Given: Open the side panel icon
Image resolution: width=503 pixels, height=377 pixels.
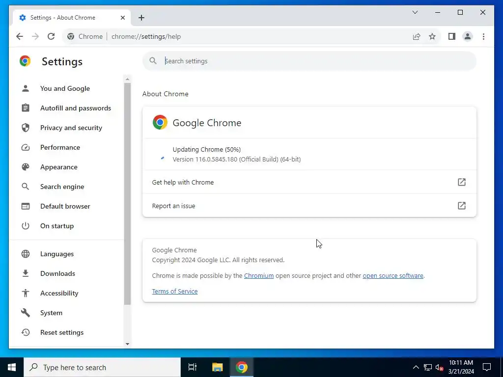Looking at the screenshot, I should [x=452, y=36].
